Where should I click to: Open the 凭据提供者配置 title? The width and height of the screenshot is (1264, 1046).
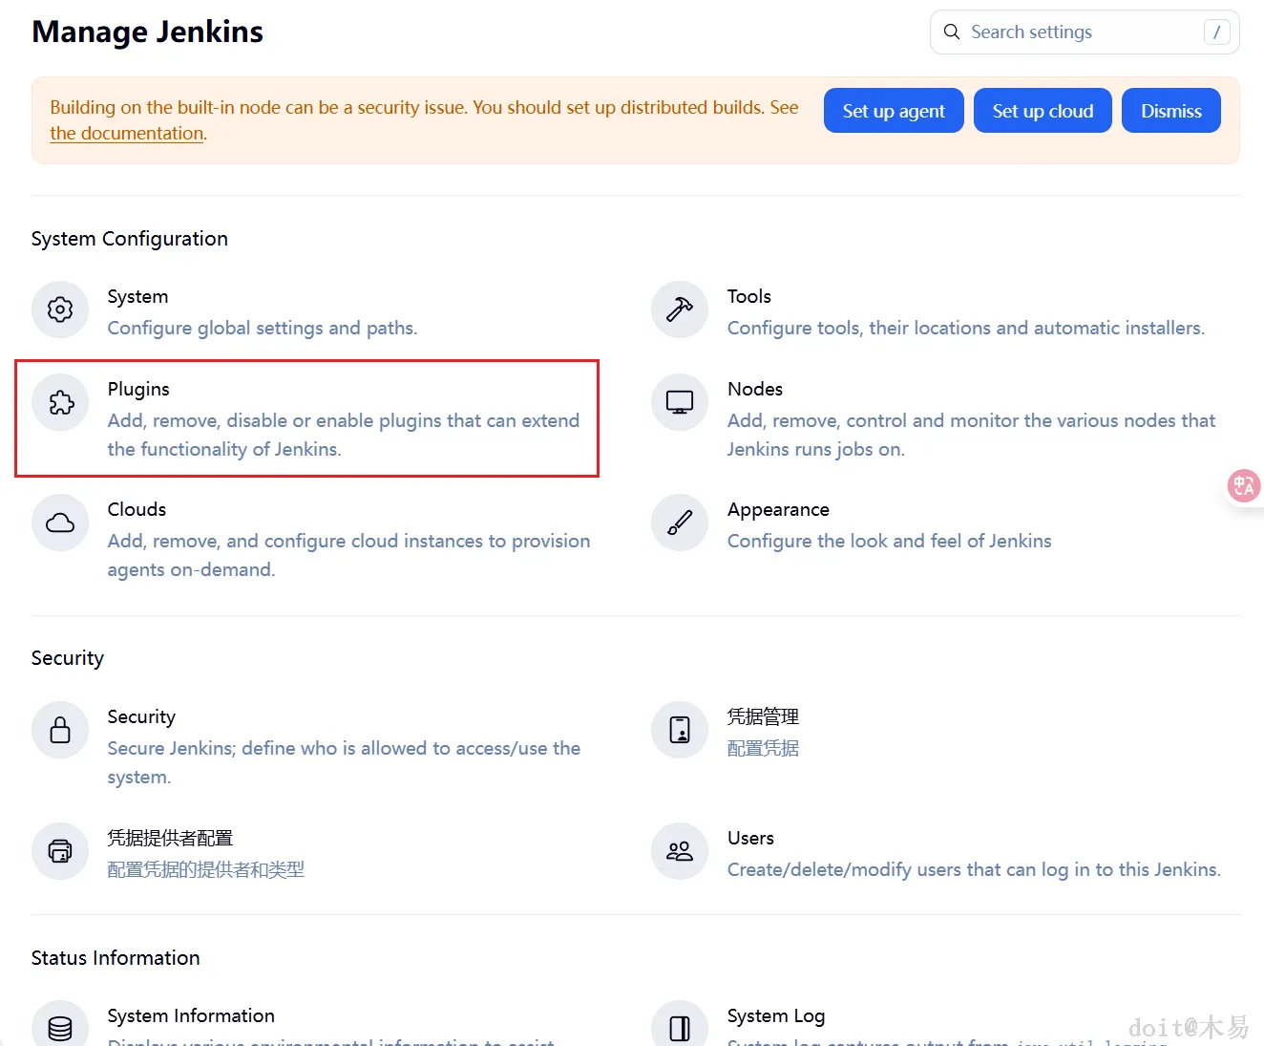point(170,838)
